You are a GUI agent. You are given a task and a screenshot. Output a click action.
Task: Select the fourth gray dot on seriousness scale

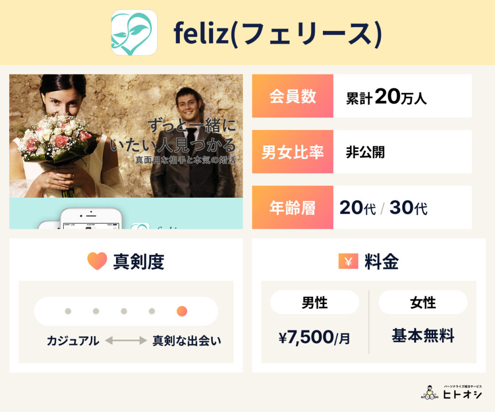tap(152, 311)
